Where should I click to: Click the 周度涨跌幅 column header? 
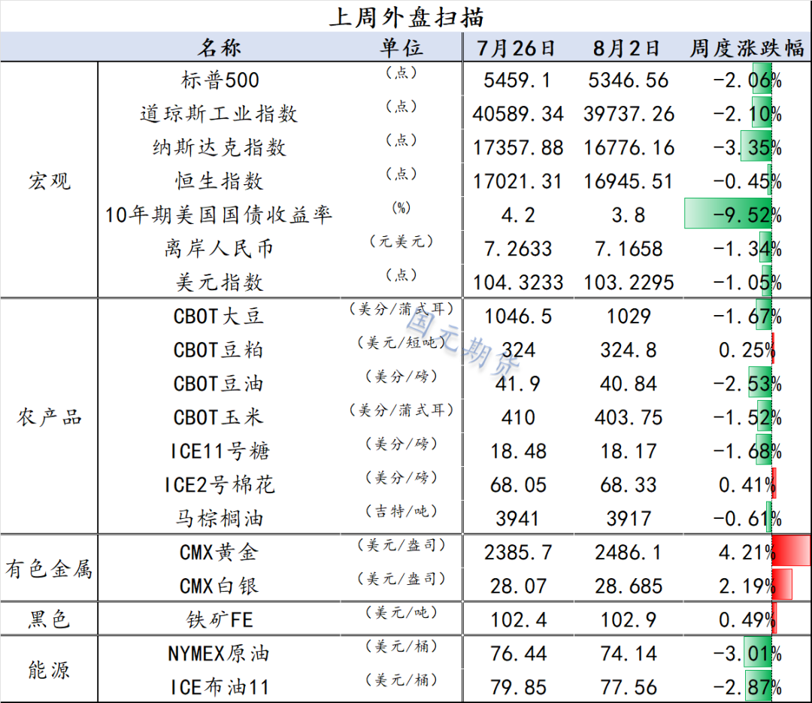747,48
